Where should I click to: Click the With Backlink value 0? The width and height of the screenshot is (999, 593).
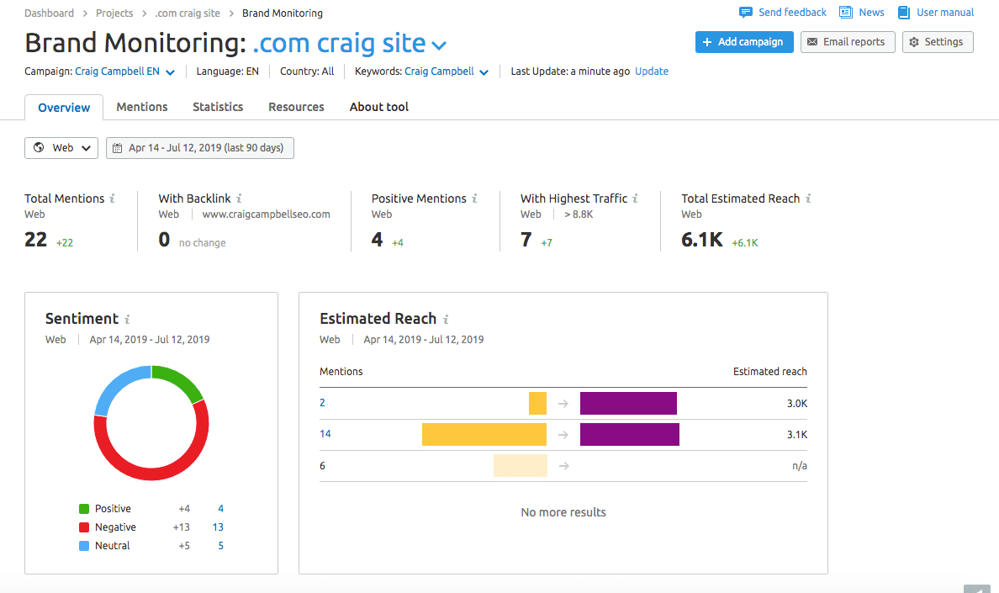[164, 240]
